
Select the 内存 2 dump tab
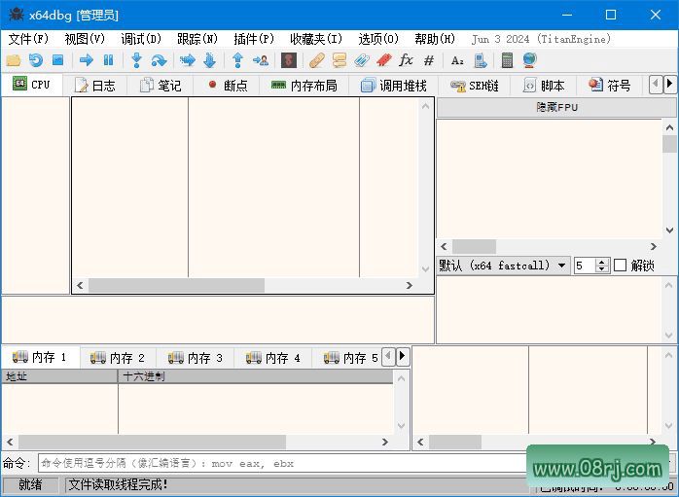118,358
